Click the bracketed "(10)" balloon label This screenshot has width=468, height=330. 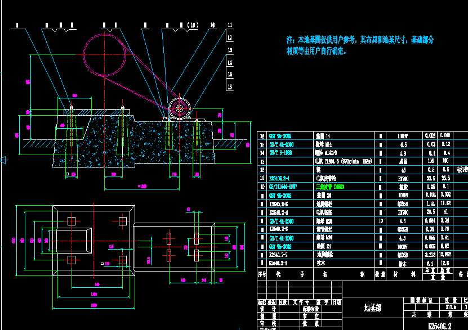pyautogui.click(x=193, y=25)
